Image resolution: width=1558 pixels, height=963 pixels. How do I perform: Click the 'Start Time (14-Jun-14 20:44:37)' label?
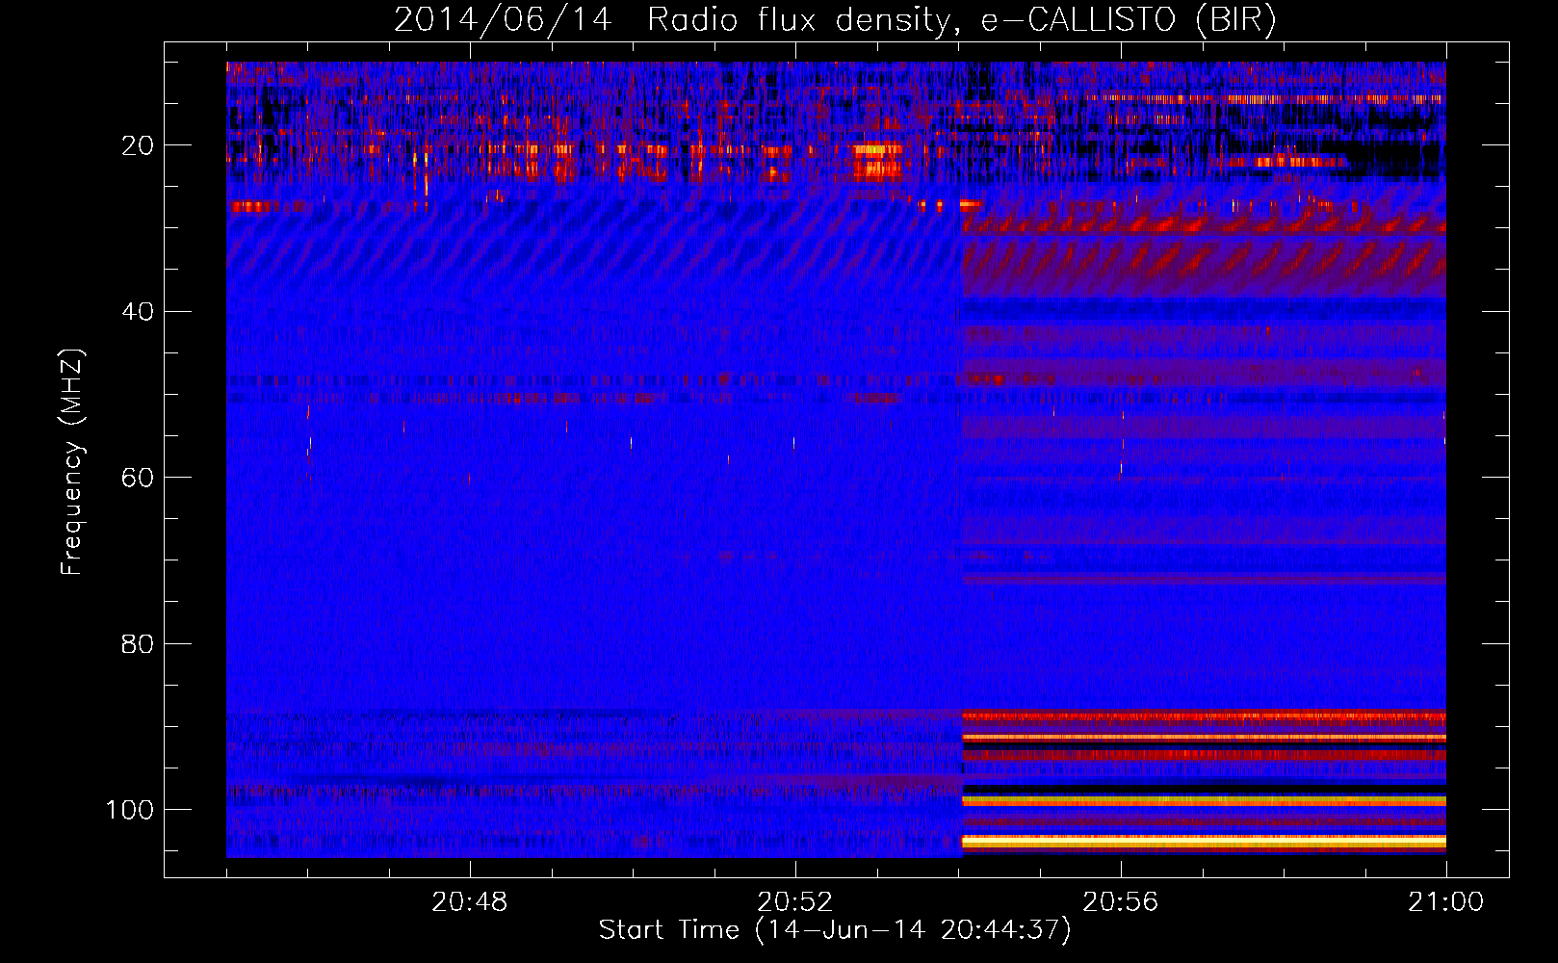pyautogui.click(x=835, y=930)
